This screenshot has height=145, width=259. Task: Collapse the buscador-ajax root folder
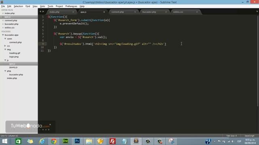pos(3,35)
